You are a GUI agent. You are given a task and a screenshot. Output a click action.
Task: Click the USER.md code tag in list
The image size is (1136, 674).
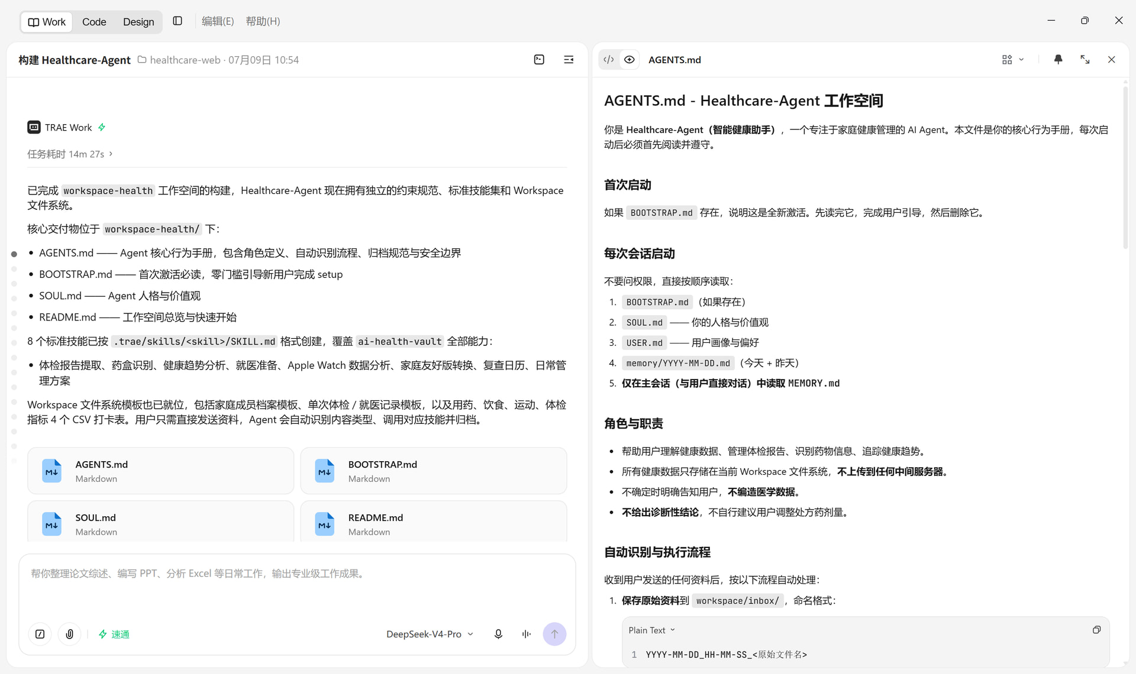(644, 343)
